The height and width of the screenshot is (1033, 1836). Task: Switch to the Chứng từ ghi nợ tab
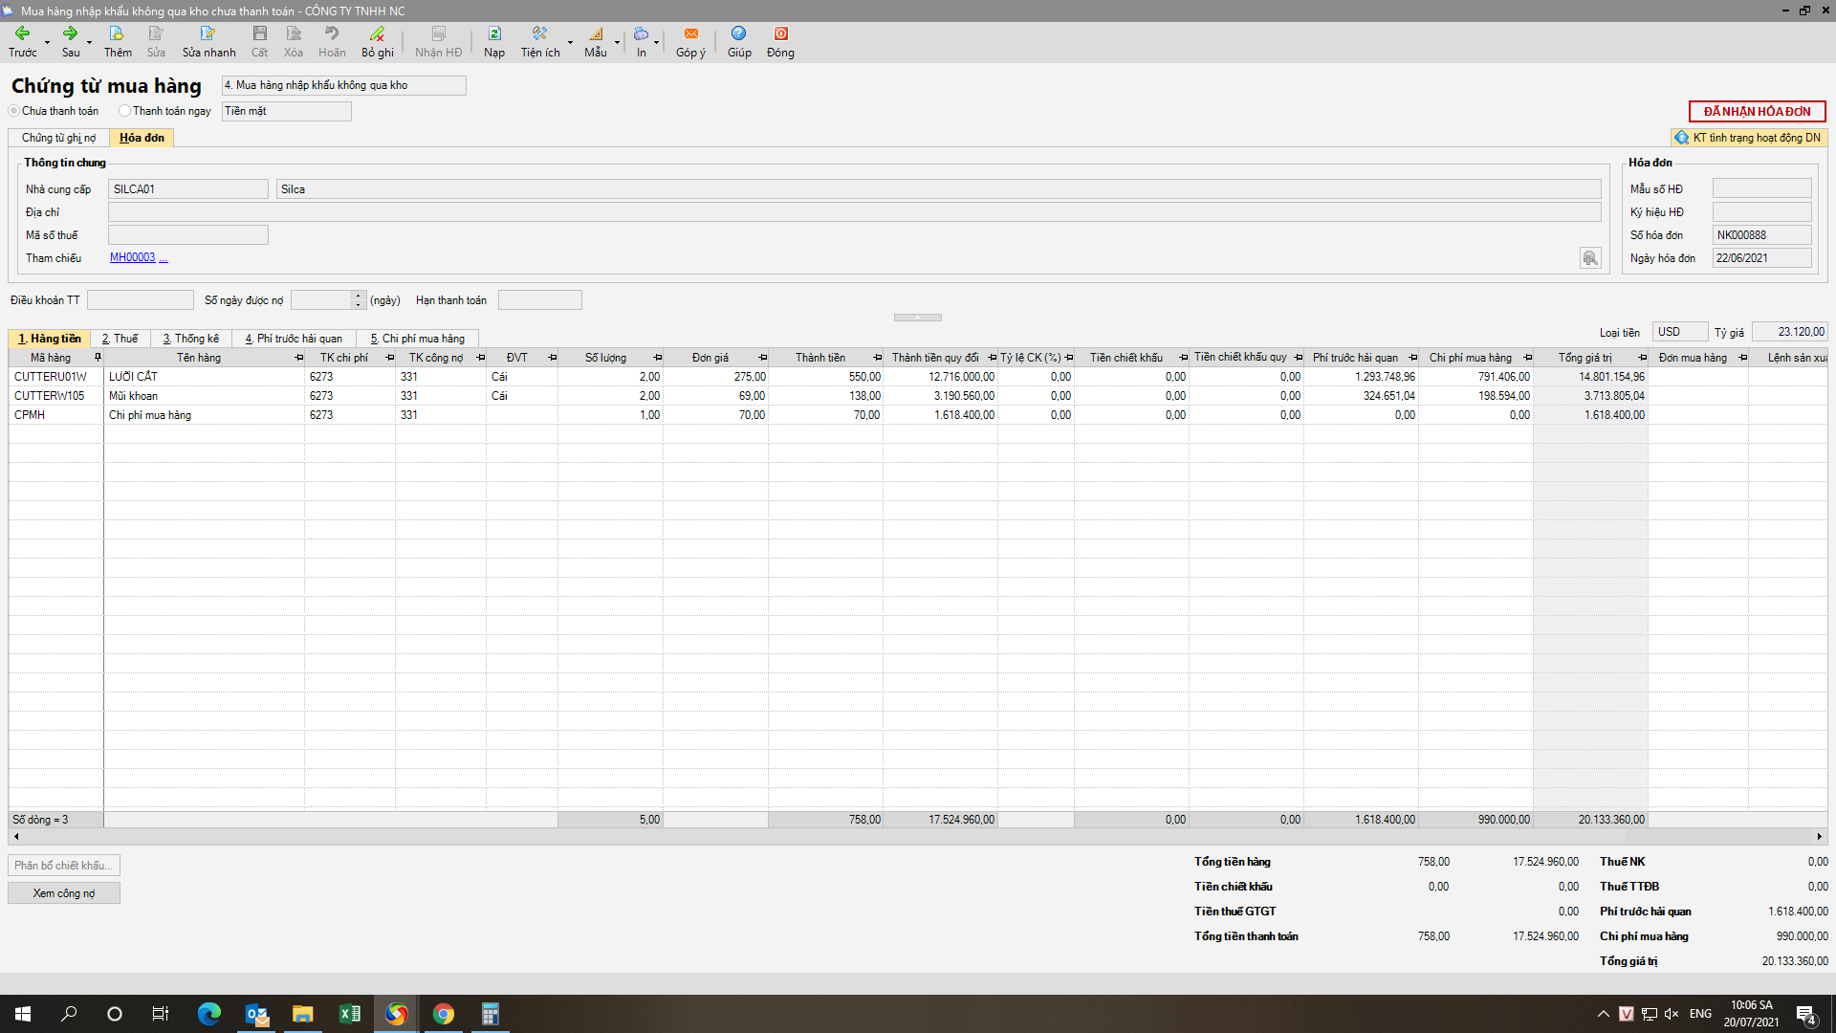click(58, 138)
